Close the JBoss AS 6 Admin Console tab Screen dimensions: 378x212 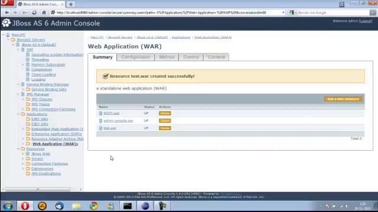pyautogui.click(x=62, y=4)
